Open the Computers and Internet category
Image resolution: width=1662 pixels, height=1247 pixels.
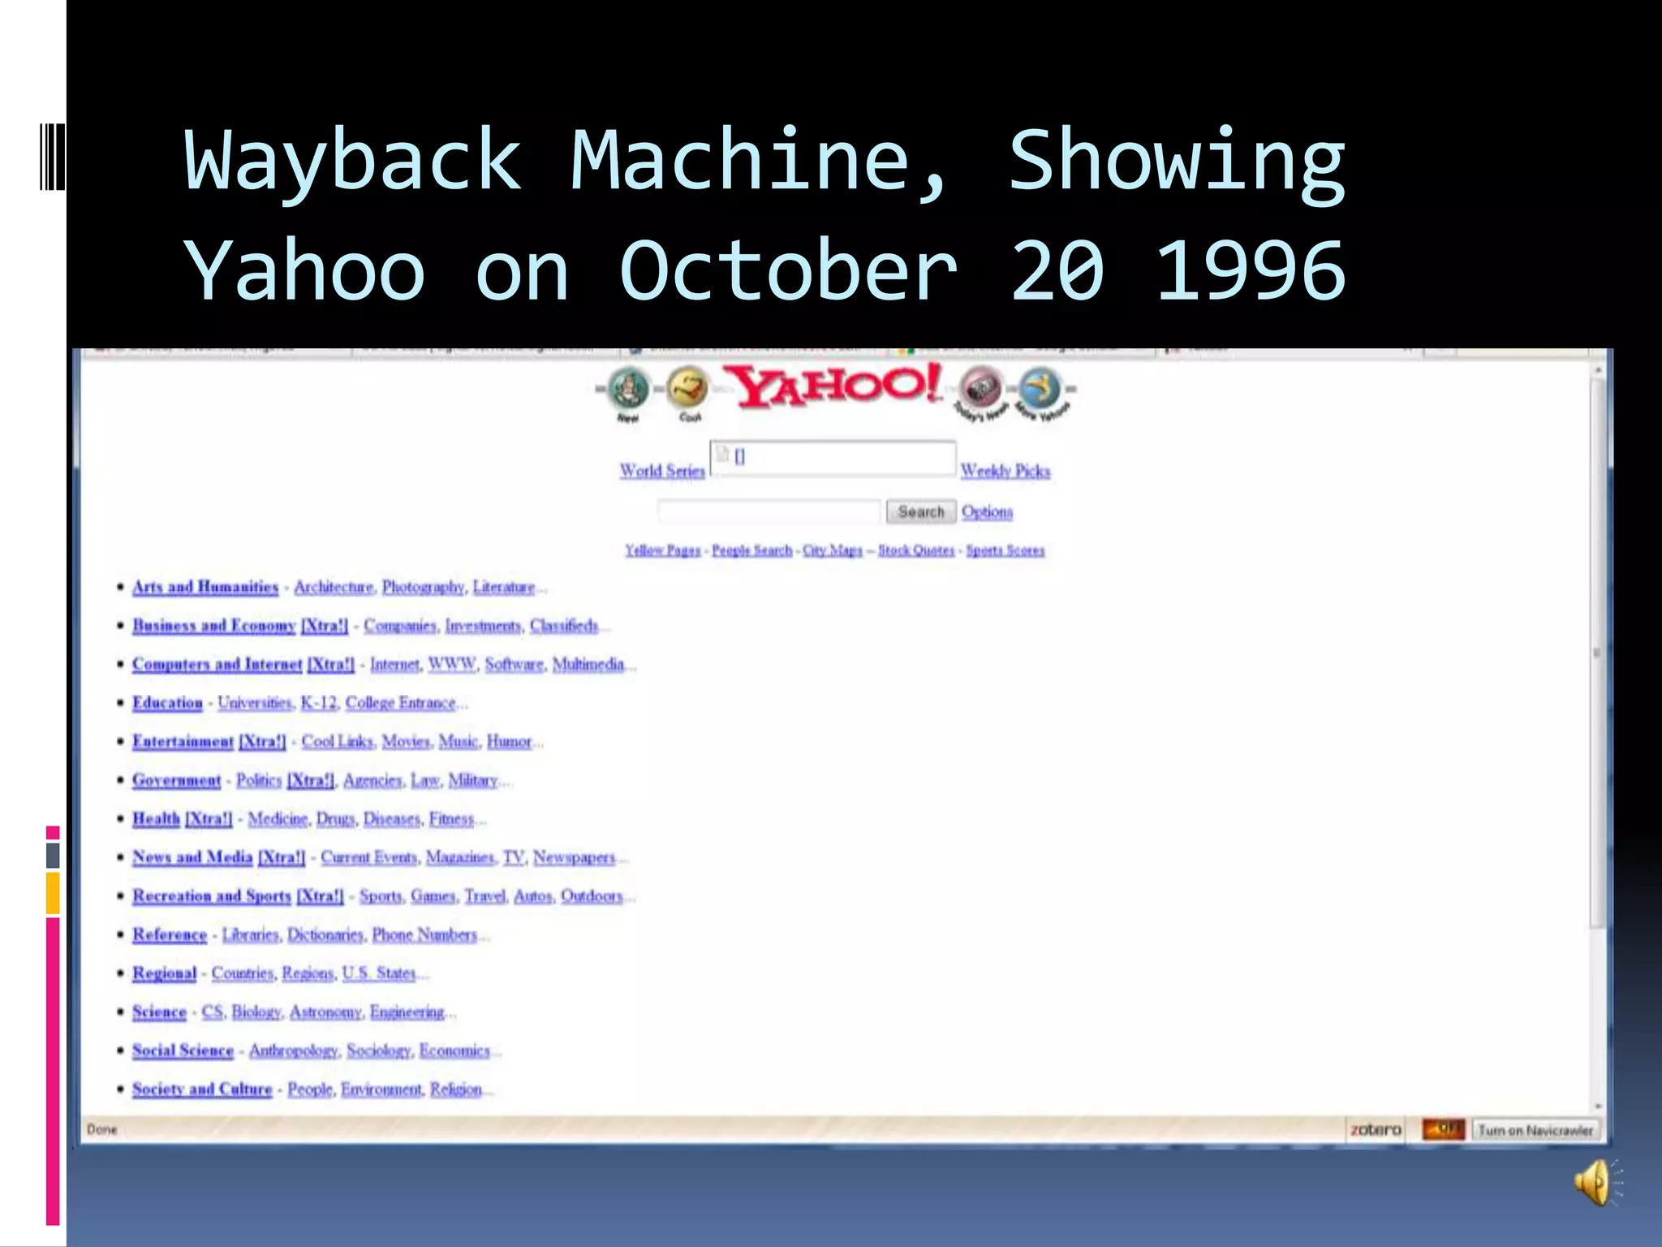[217, 663]
